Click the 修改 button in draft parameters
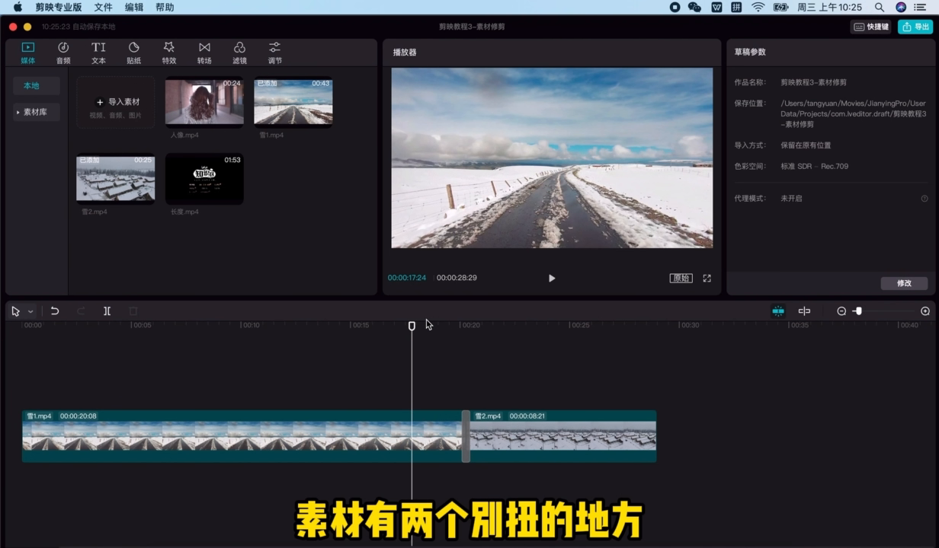 pyautogui.click(x=904, y=283)
